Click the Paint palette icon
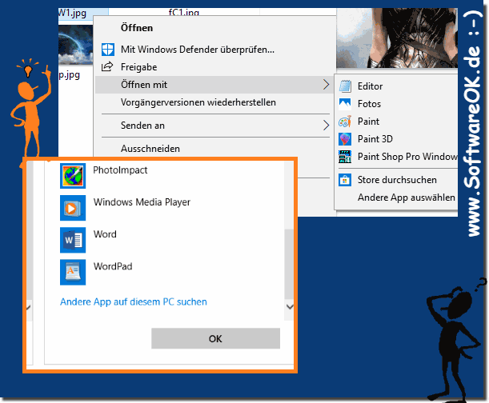 click(345, 122)
